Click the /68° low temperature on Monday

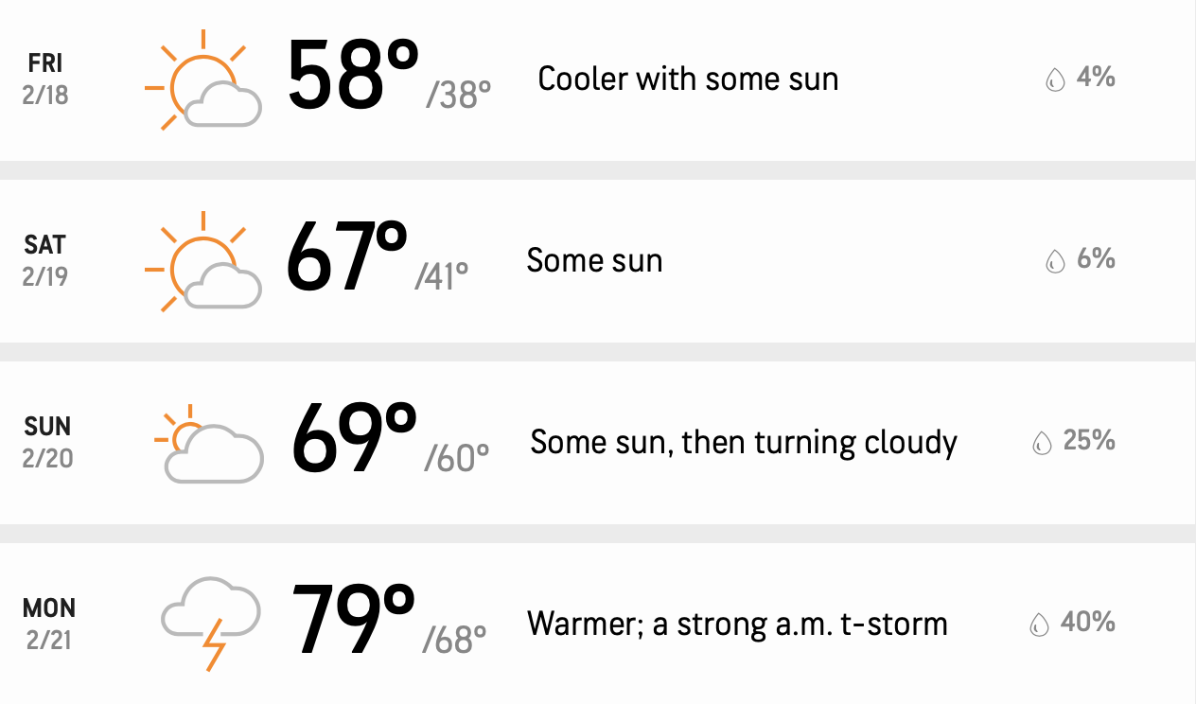[454, 641]
